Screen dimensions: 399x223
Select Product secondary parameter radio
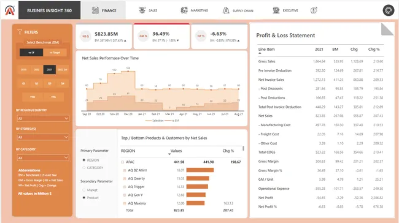[84, 198]
